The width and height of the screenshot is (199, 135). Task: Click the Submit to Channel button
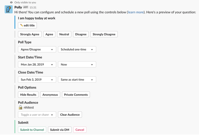coord(32,130)
